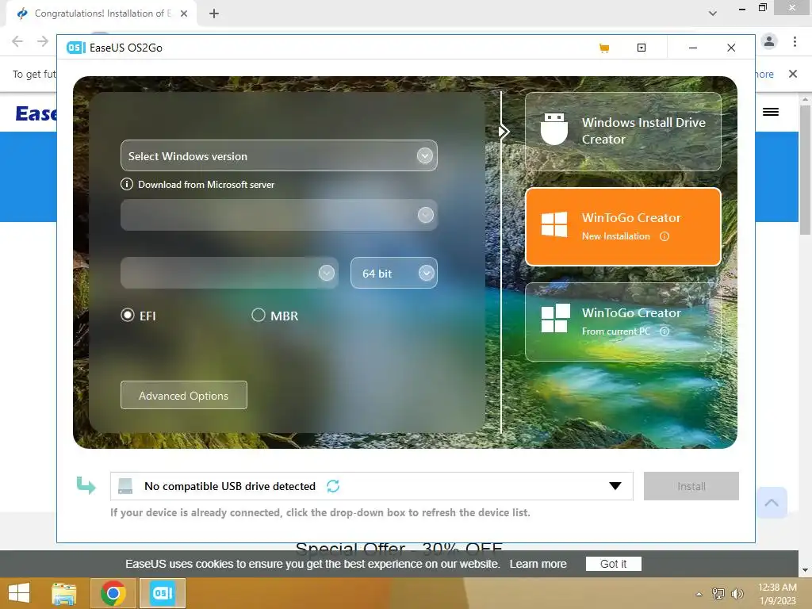
Task: Click the Windows logo on WinToGo New Installation card
Action: [x=554, y=224]
